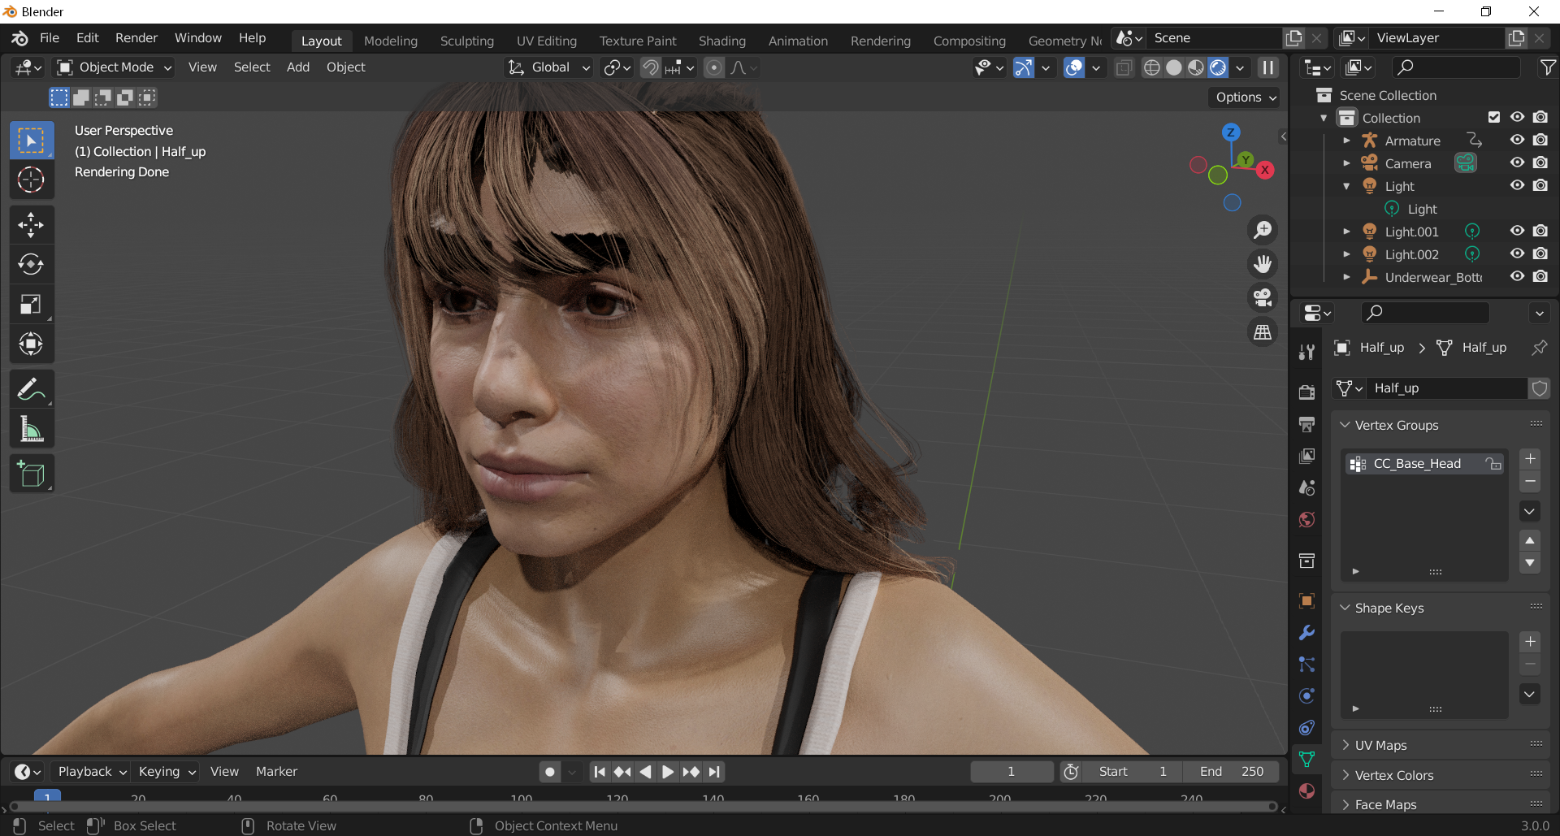1560x836 pixels.
Task: Select Material Preview shading mode
Action: click(x=1195, y=67)
